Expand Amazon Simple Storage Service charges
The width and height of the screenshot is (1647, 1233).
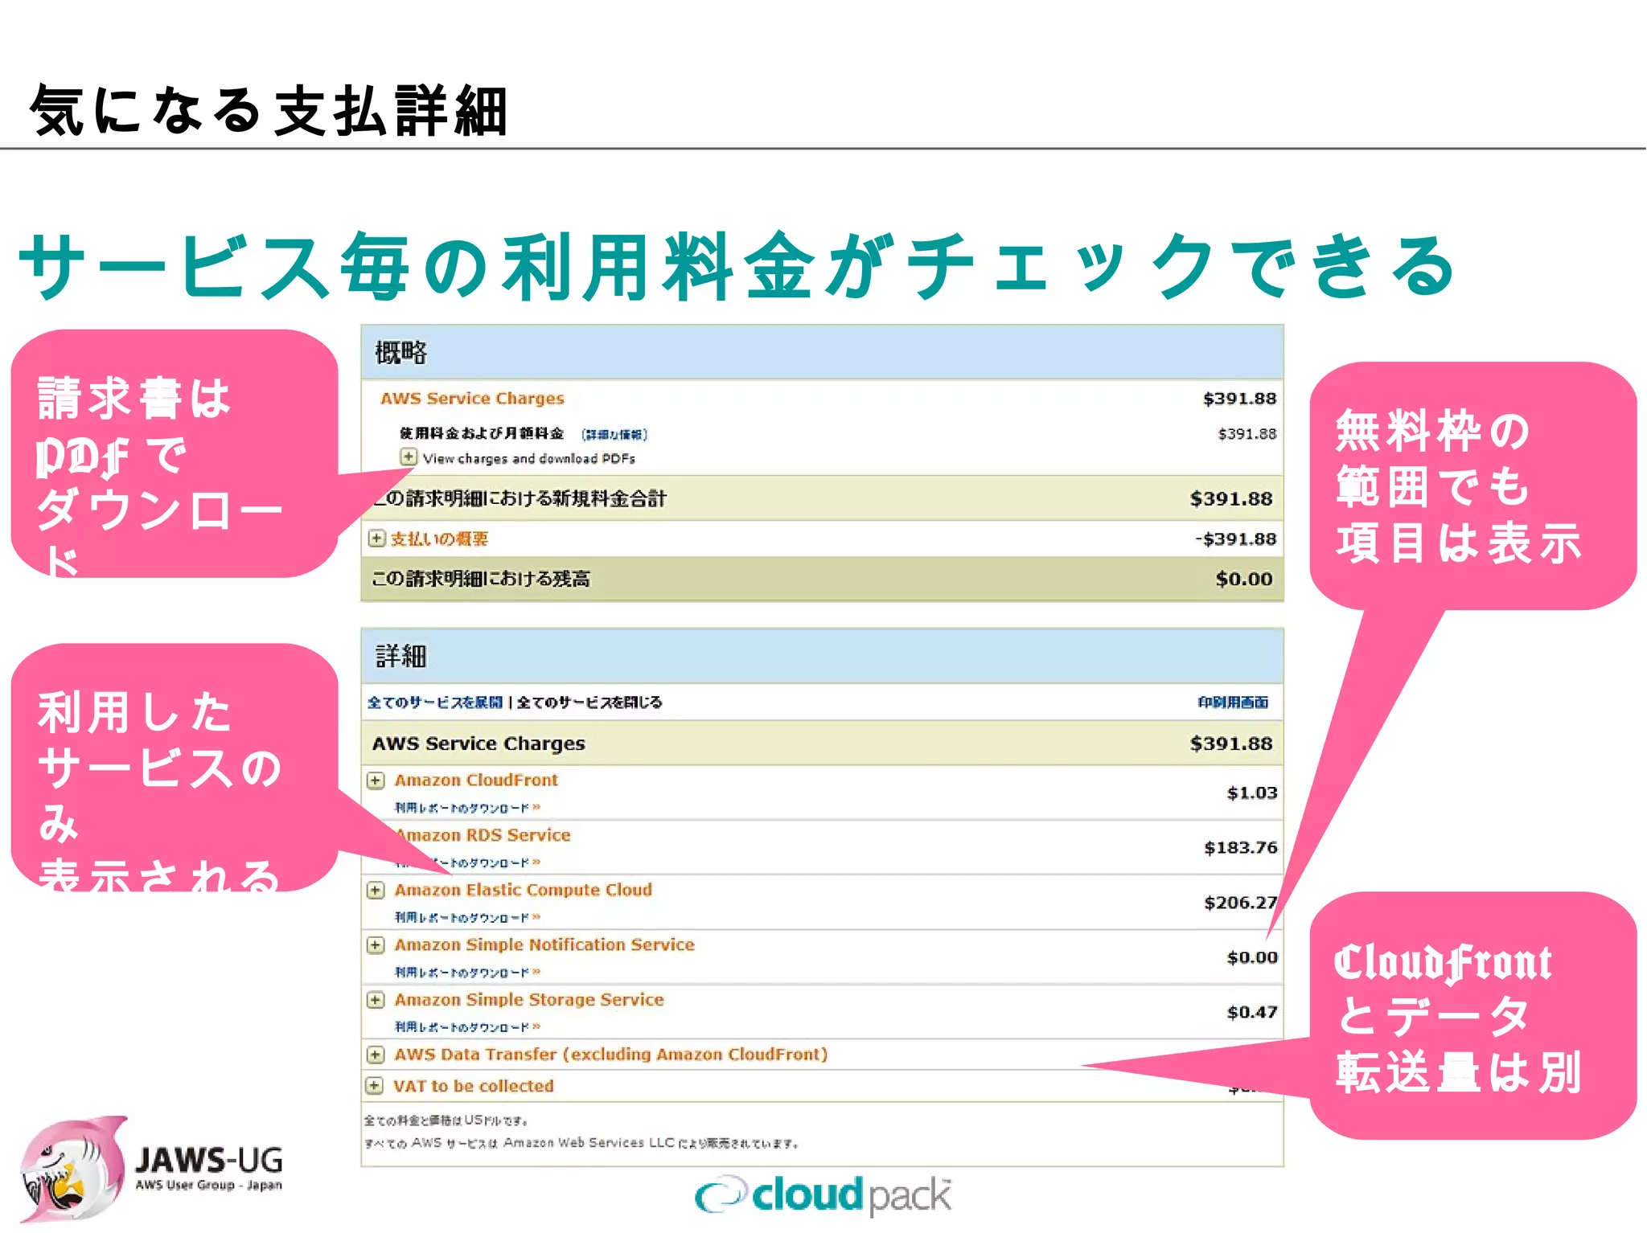[376, 1000]
